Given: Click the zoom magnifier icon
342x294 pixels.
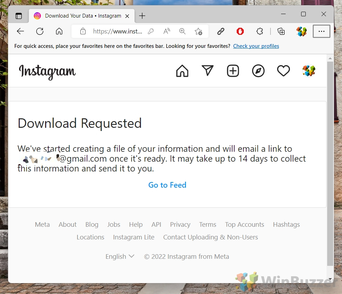Looking at the screenshot, I should [182, 31].
